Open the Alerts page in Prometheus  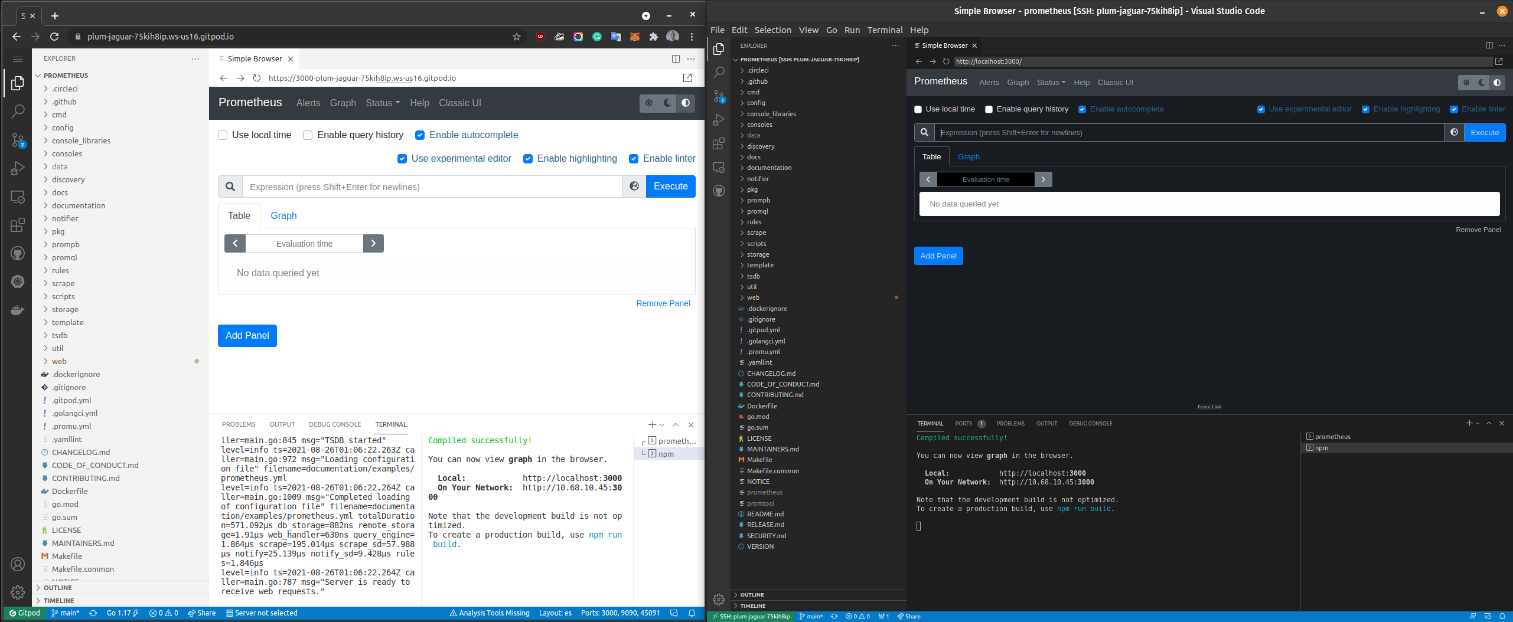[x=308, y=103]
